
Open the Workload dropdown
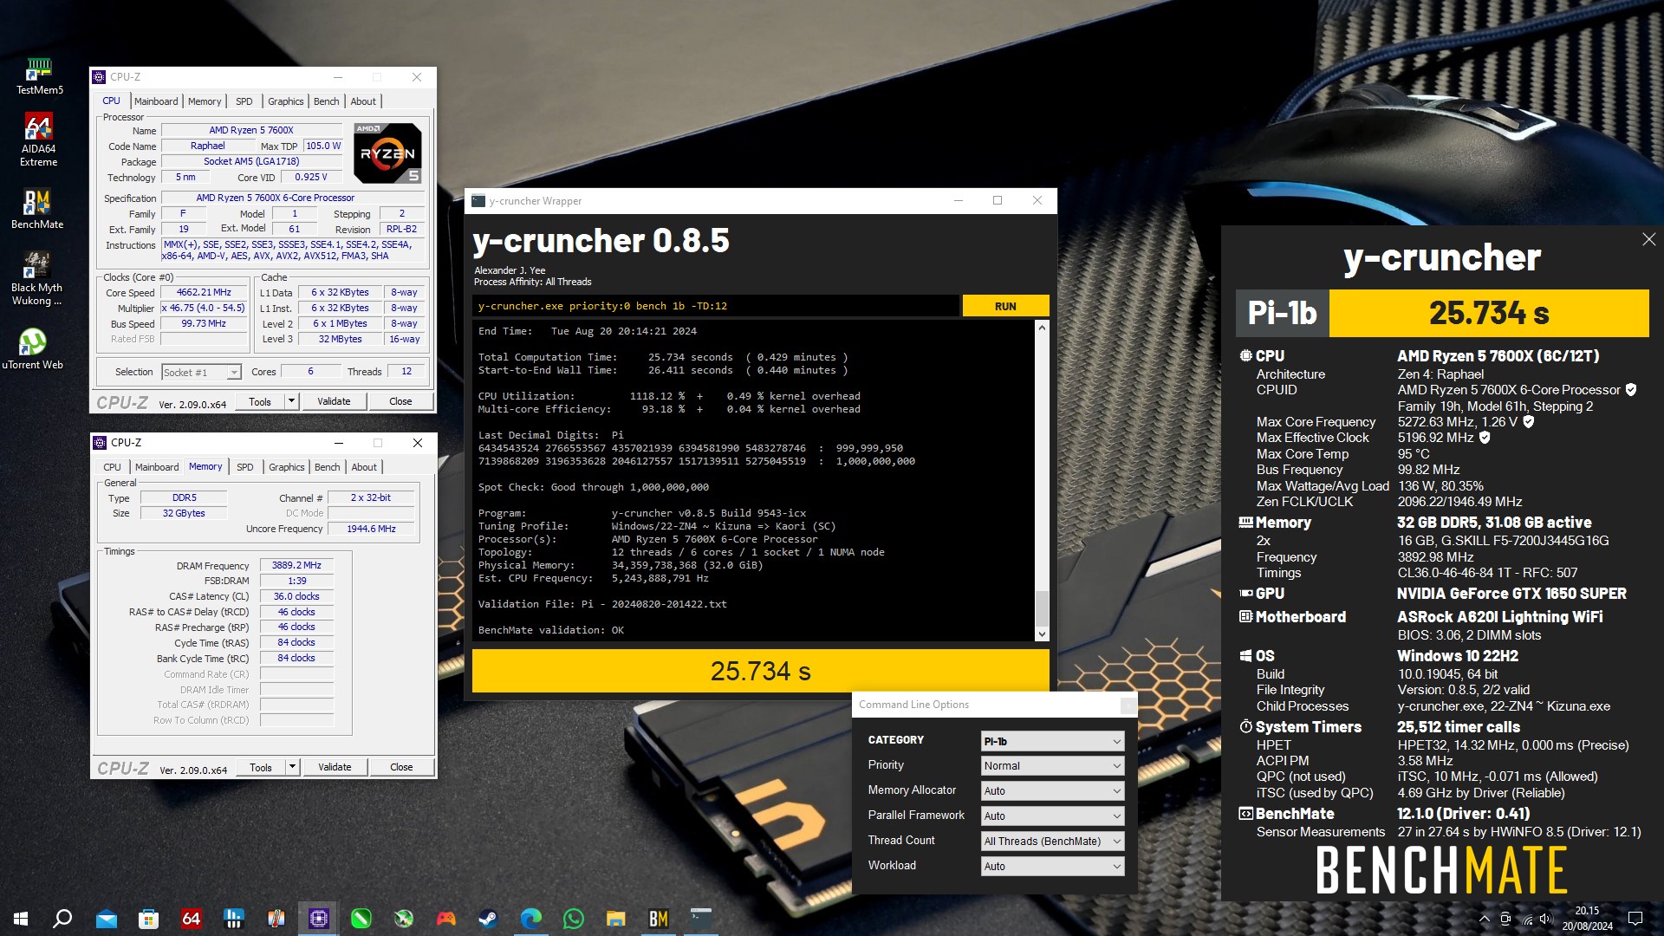[x=1053, y=867]
